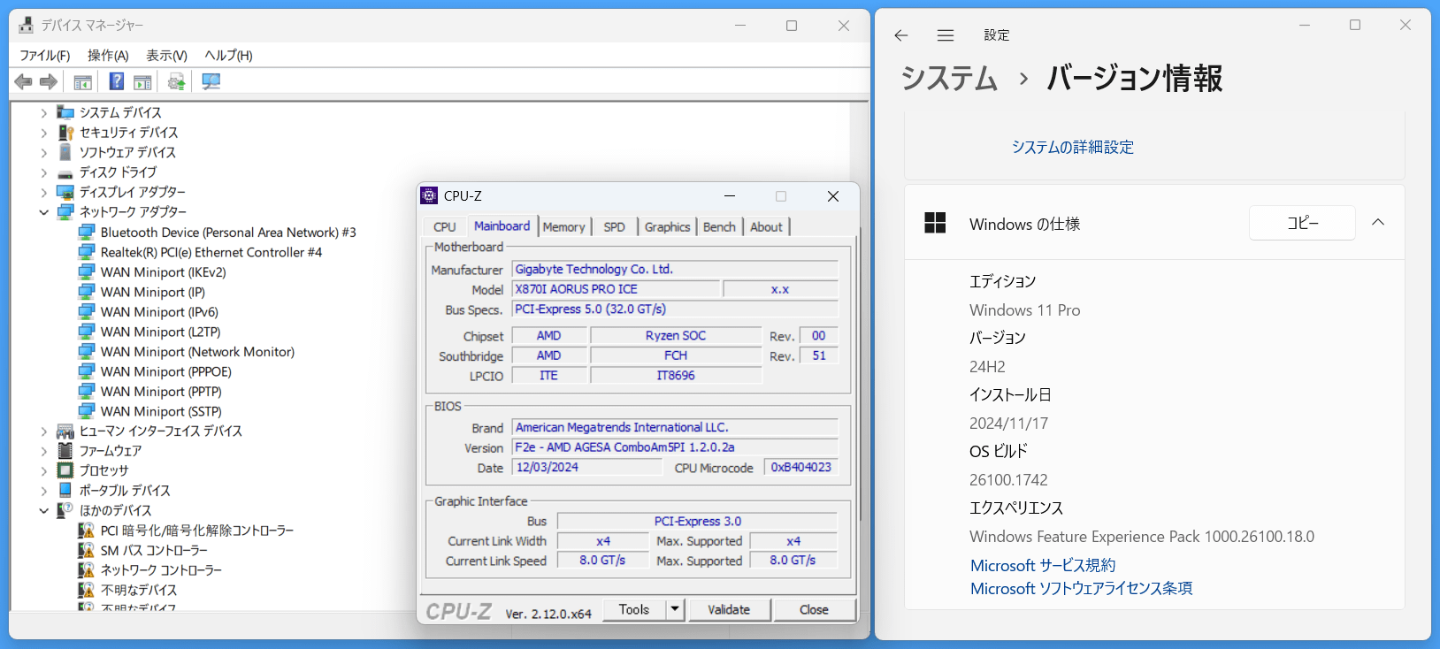Click the Validate button in CPU-Z

pyautogui.click(x=729, y=609)
